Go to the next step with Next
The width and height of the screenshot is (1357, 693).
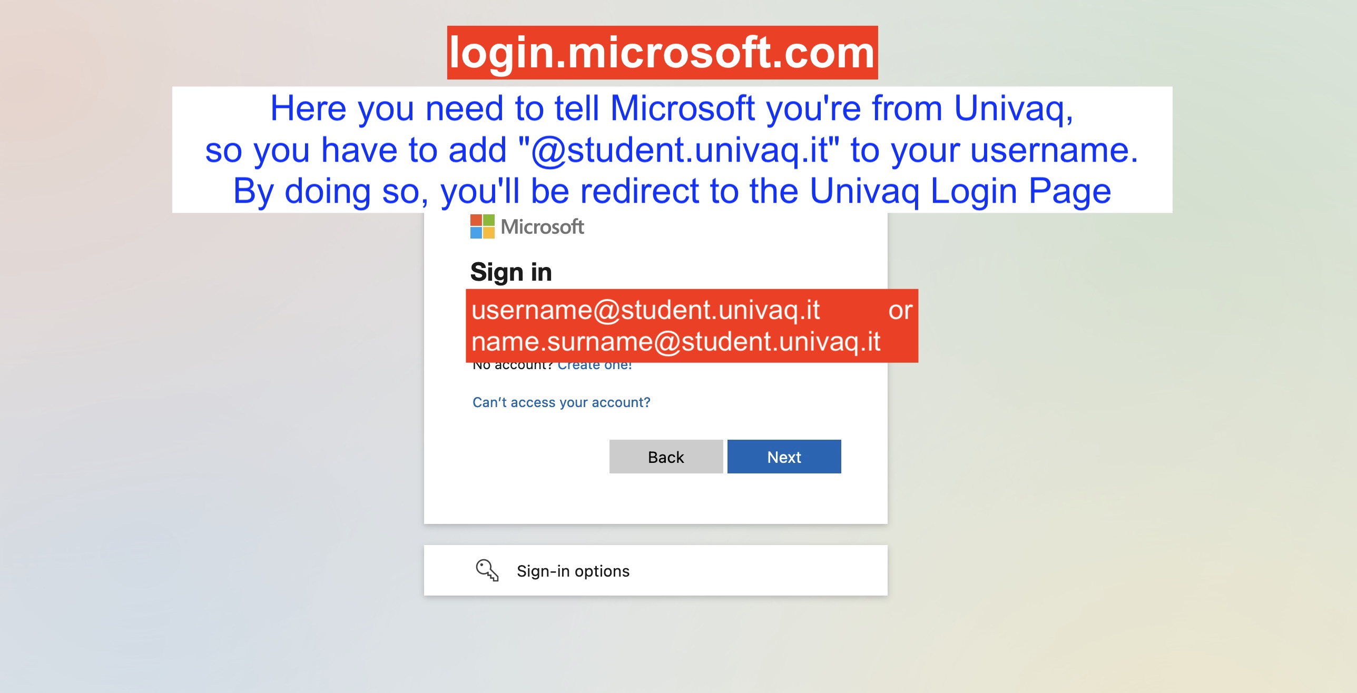[784, 457]
